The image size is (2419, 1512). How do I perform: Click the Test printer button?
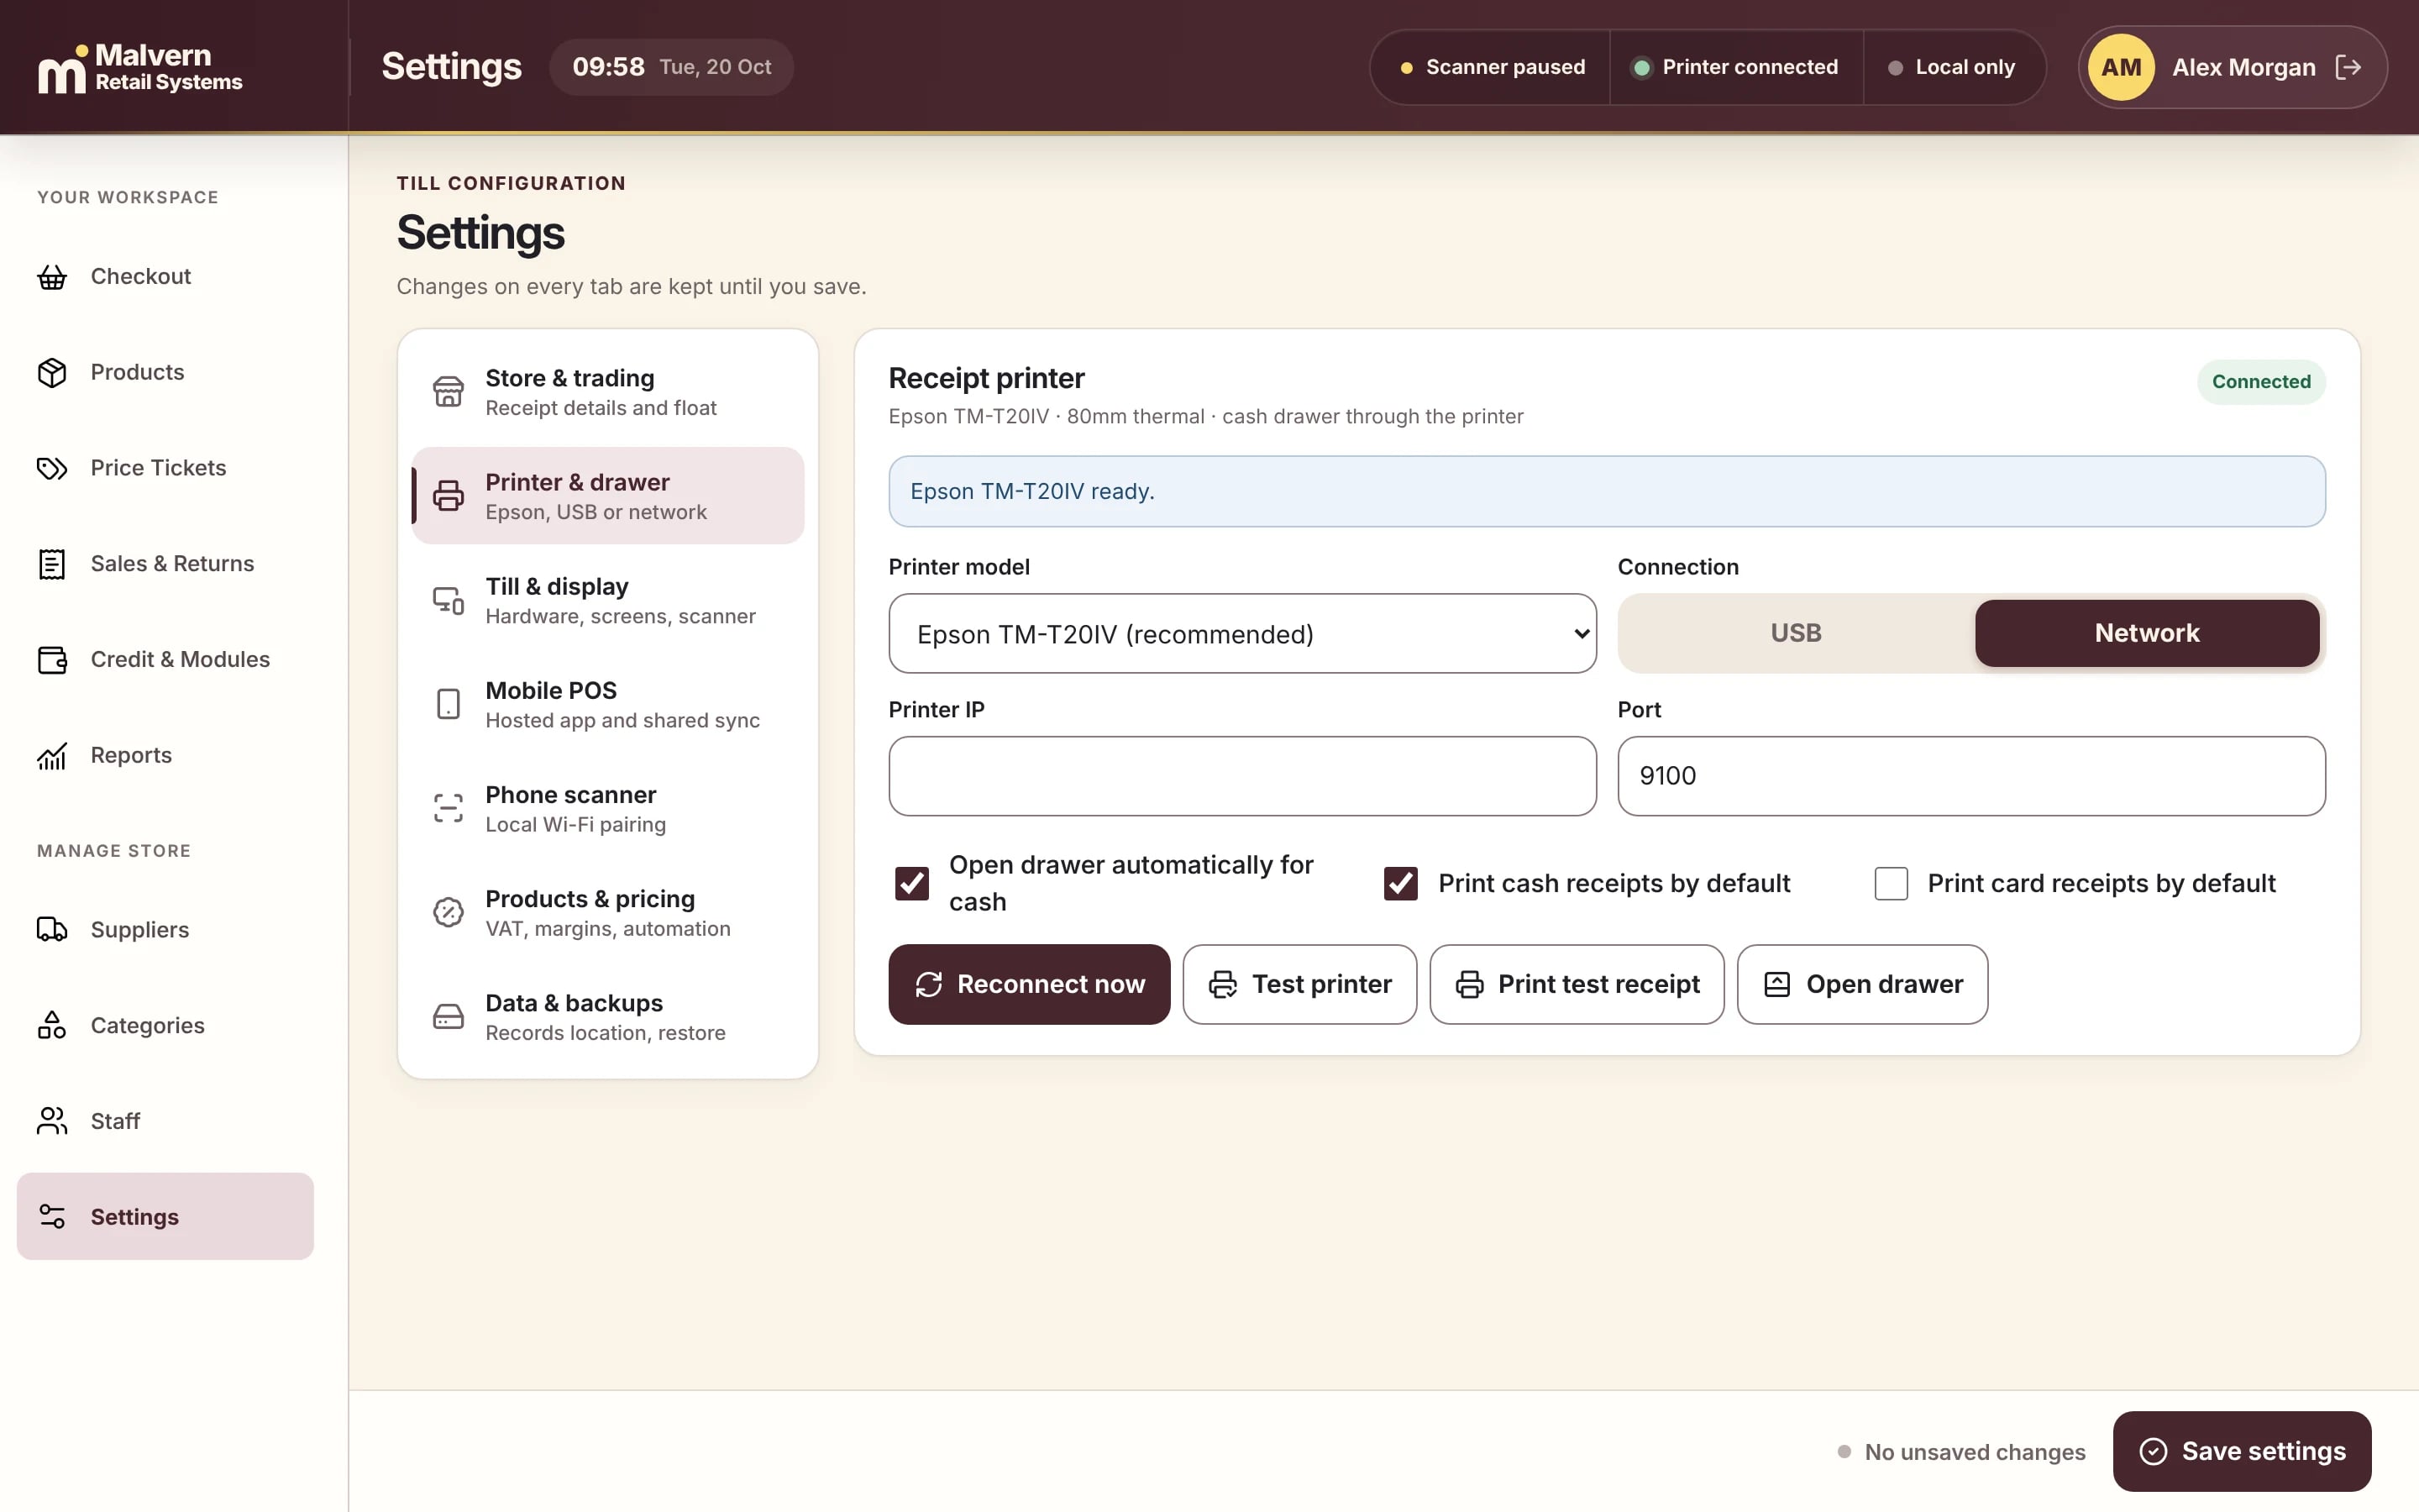pyautogui.click(x=1299, y=984)
